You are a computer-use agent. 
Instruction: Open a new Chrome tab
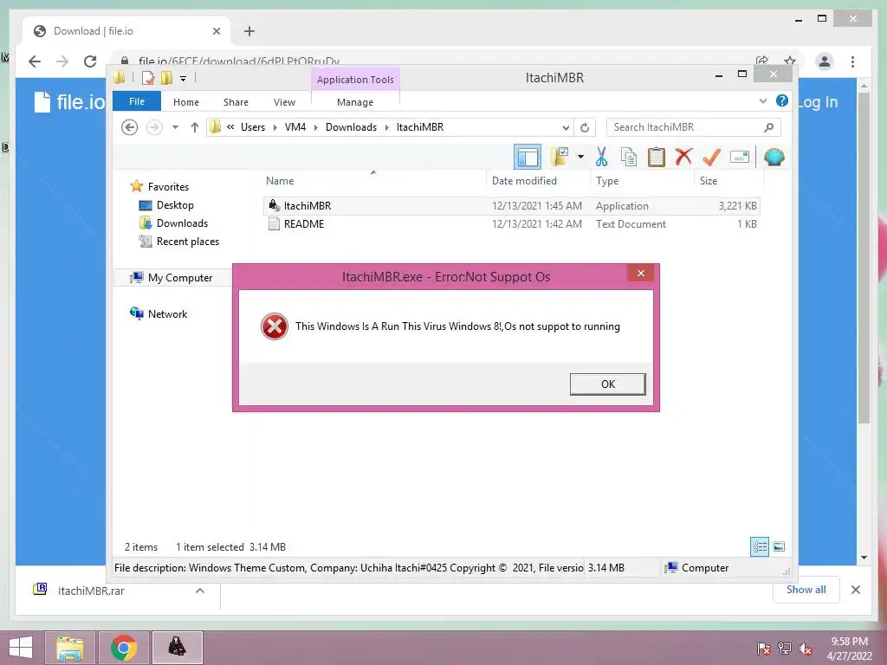point(249,31)
